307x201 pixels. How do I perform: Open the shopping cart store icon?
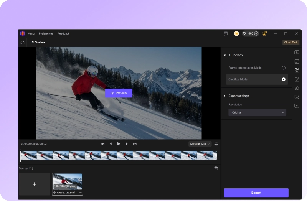tap(236, 34)
